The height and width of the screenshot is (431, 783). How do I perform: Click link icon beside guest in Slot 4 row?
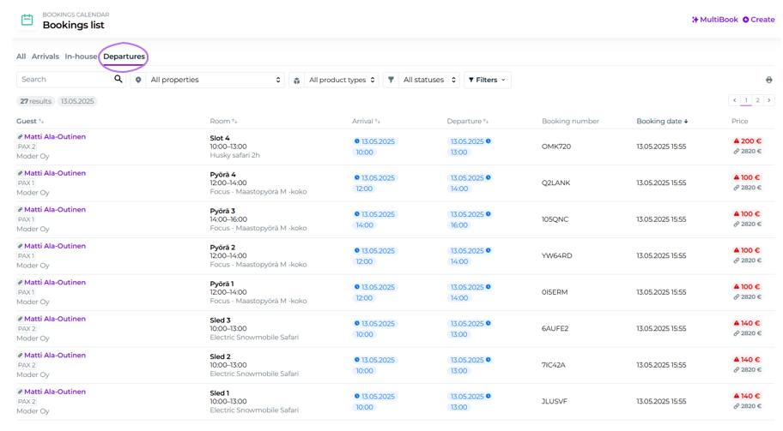20,136
